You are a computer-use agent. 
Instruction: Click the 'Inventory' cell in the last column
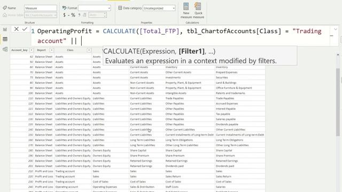pos(222,67)
